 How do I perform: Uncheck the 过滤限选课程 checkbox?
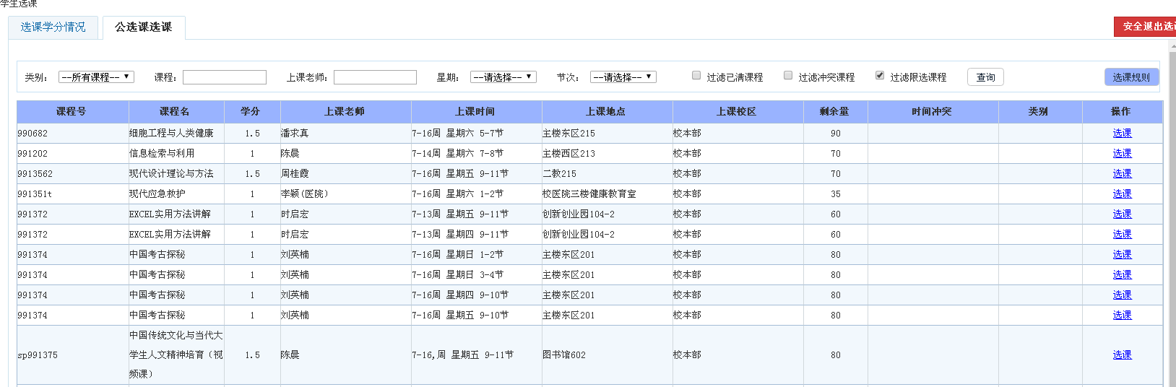coord(880,76)
